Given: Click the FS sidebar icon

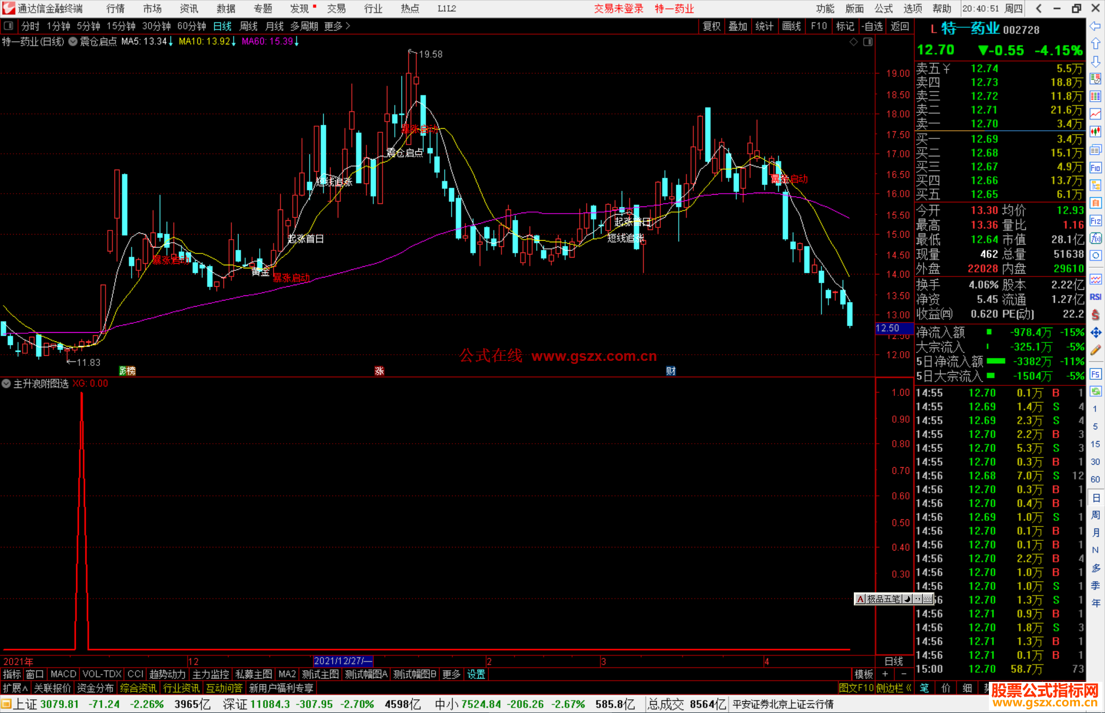Looking at the screenshot, I should coord(1095,374).
